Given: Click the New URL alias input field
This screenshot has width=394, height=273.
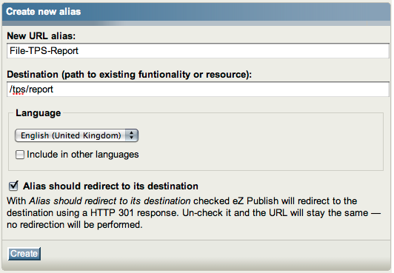Looking at the screenshot, I should [198, 51].
